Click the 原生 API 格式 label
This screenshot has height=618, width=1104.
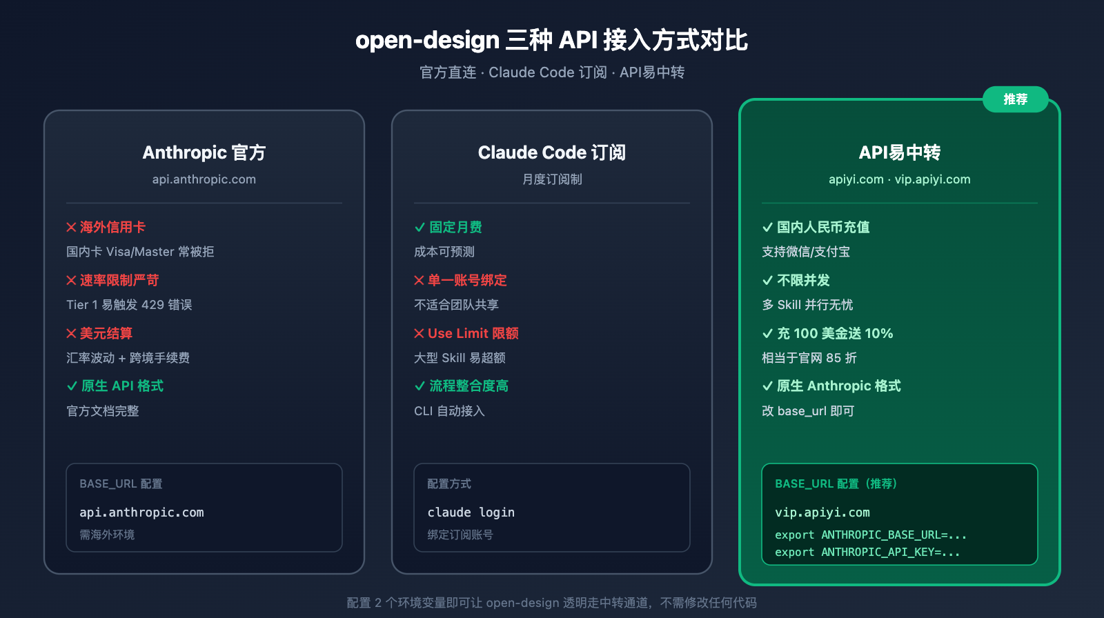point(122,386)
